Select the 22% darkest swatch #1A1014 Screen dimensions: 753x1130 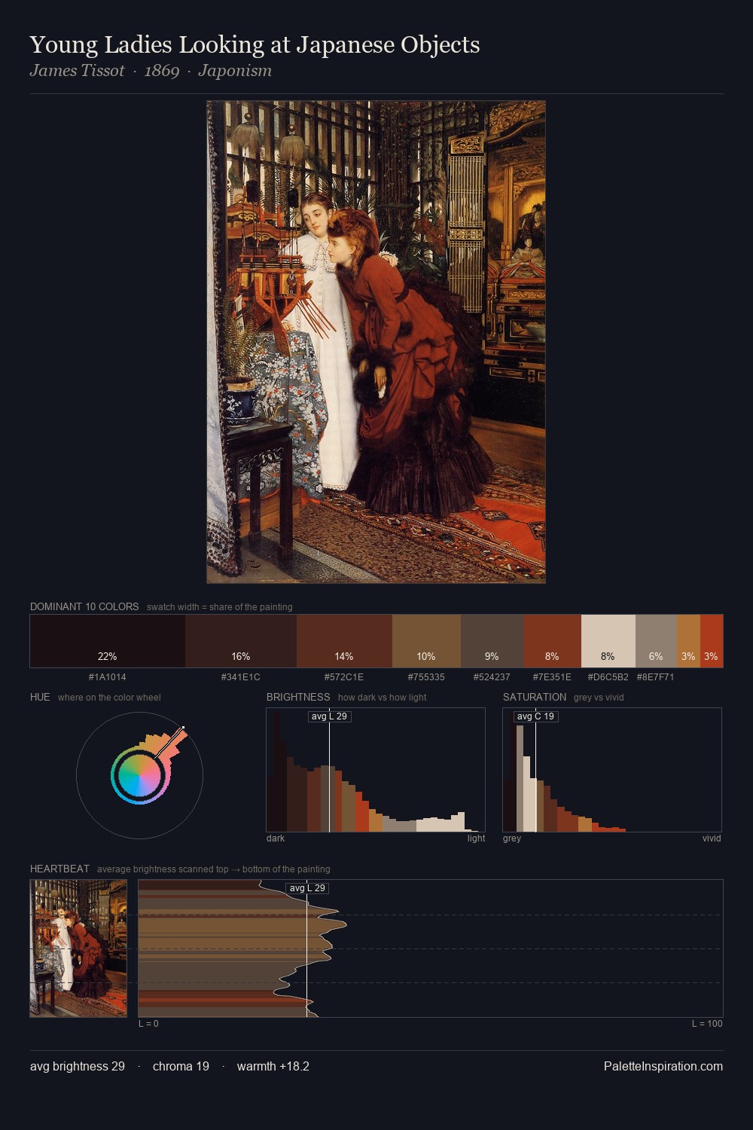[108, 641]
